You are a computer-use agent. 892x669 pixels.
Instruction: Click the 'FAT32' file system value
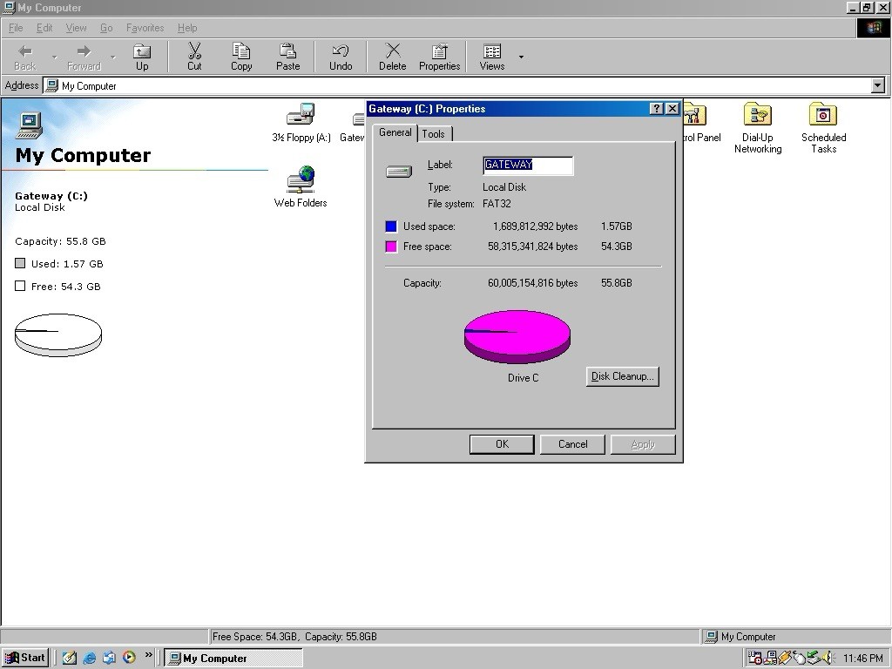497,204
